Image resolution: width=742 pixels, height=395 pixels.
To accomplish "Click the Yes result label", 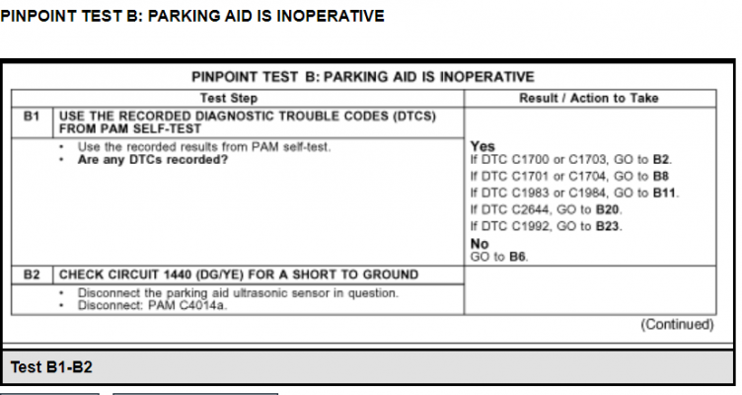I will (x=482, y=146).
